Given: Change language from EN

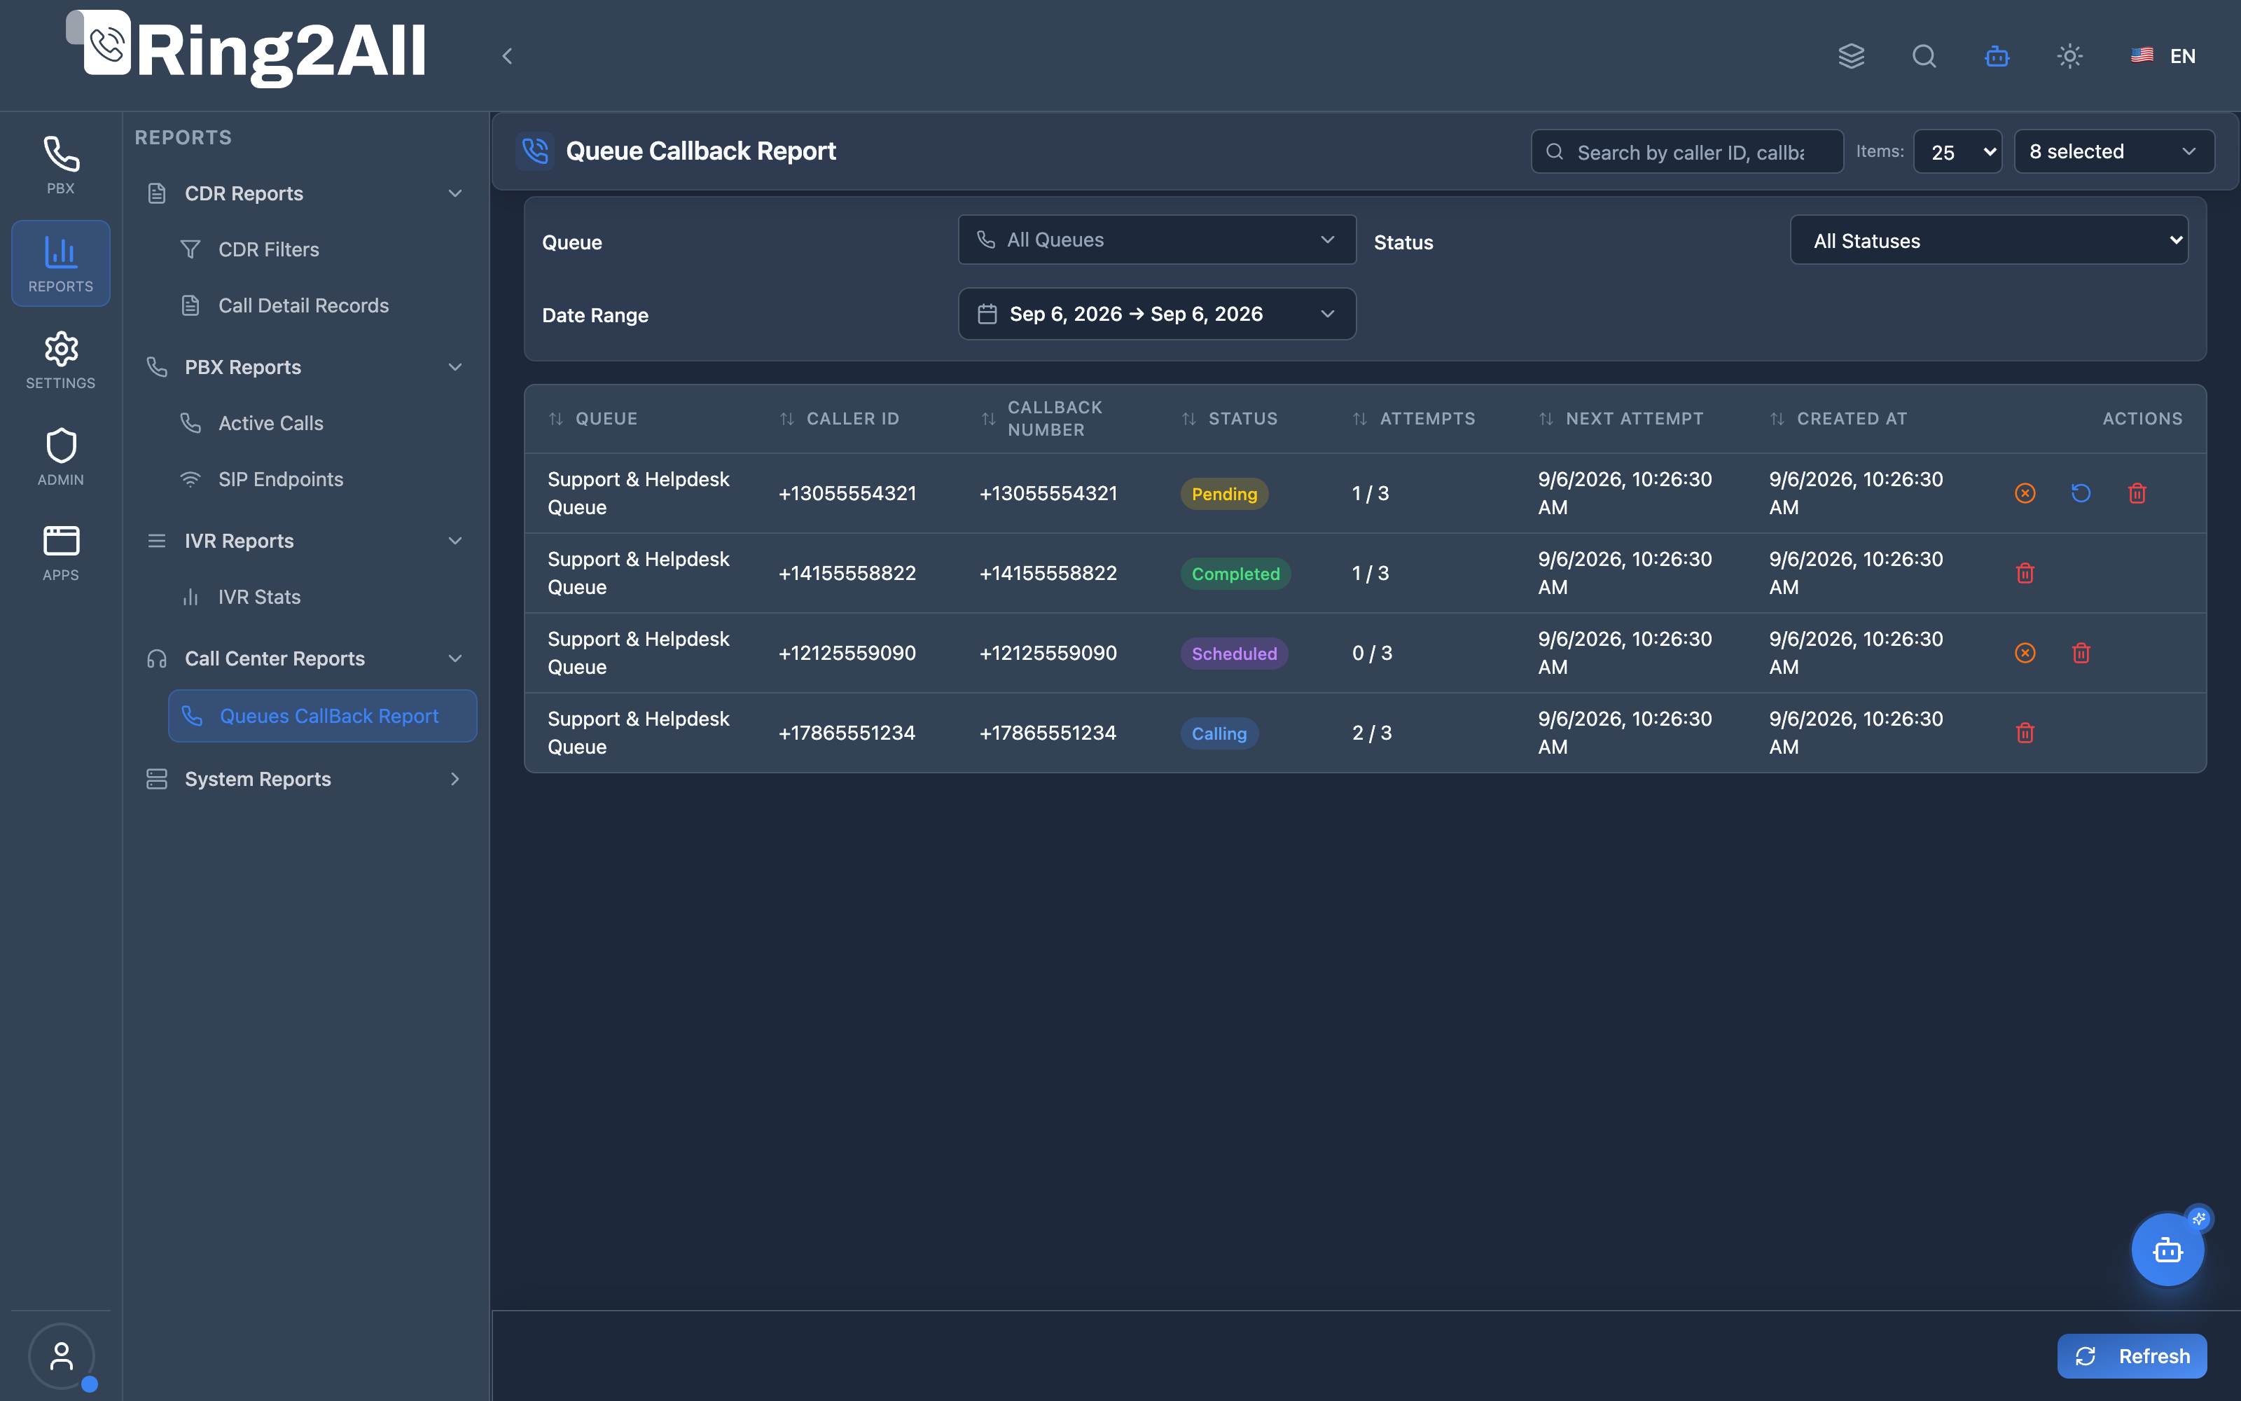Looking at the screenshot, I should coord(2163,55).
